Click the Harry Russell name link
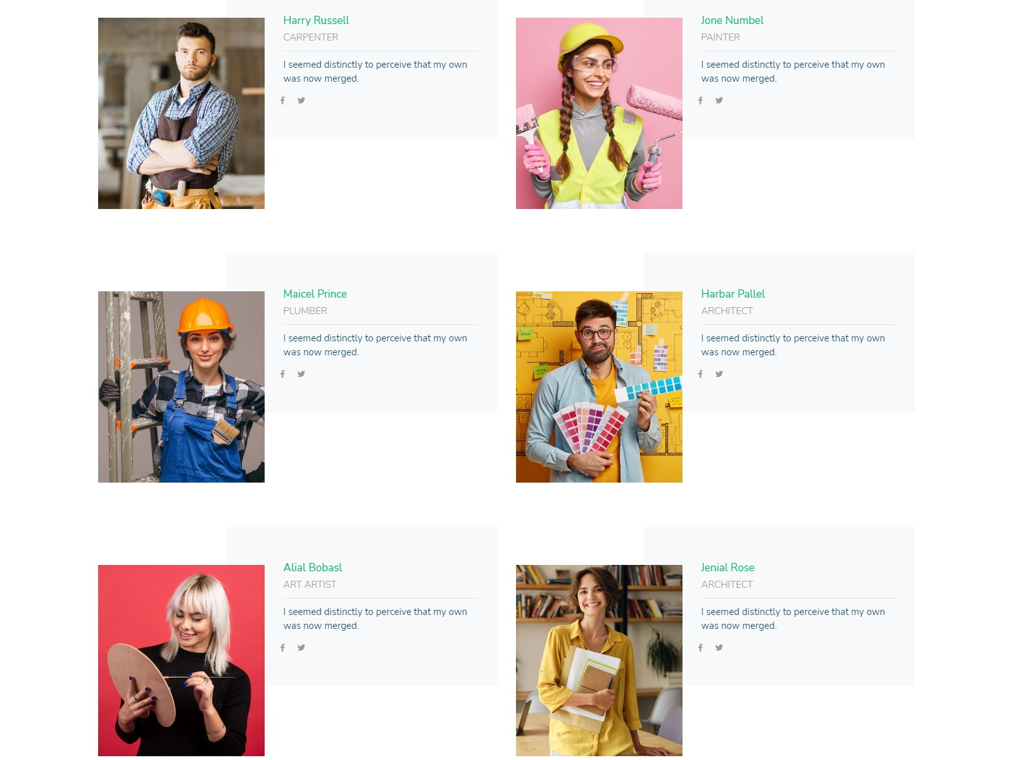1013x760 pixels. click(316, 20)
